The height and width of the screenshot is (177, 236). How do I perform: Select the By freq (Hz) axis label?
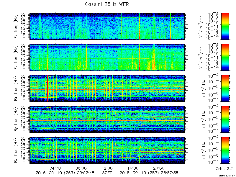(16, 119)
